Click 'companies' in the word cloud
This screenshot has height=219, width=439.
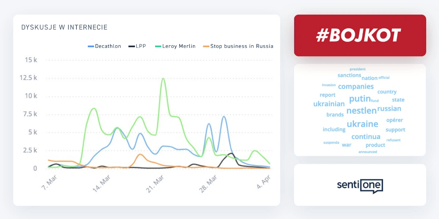coord(356,87)
